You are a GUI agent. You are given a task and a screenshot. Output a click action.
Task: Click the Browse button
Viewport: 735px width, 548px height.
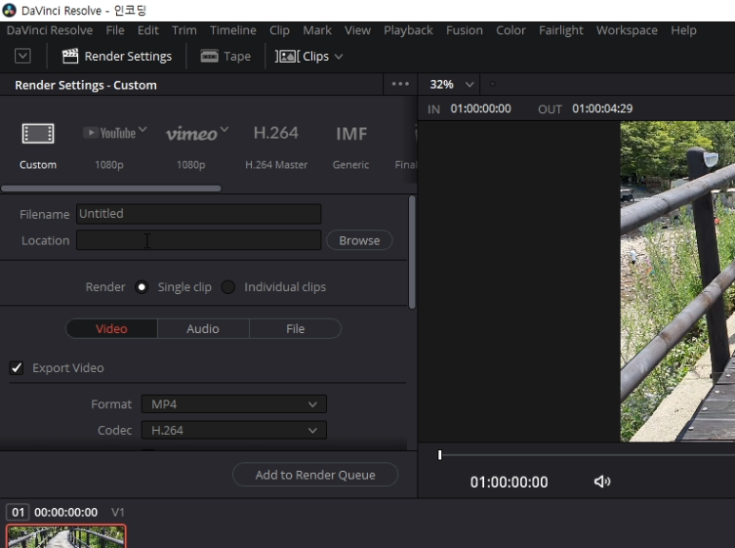point(359,240)
